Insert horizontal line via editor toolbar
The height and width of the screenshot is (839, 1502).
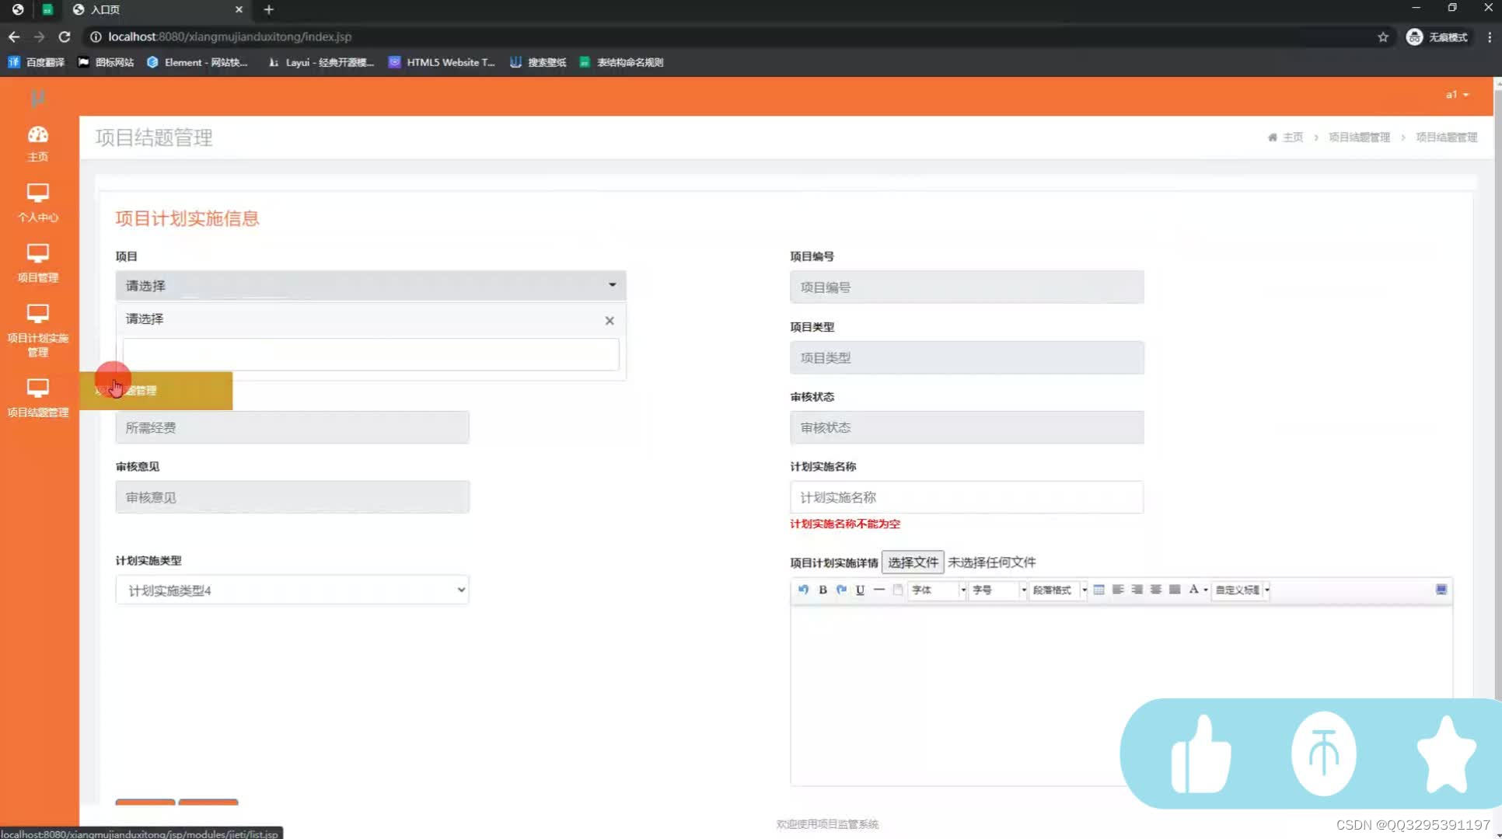[x=879, y=590]
